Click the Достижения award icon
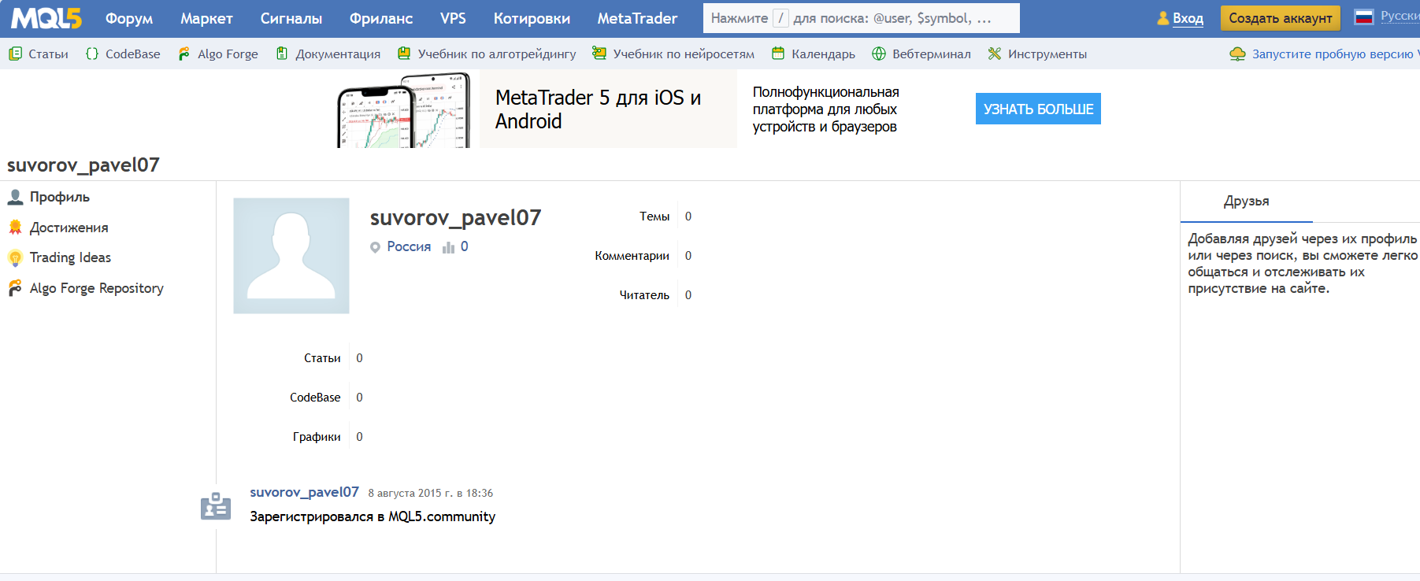Image resolution: width=1420 pixels, height=581 pixels. pos(15,228)
